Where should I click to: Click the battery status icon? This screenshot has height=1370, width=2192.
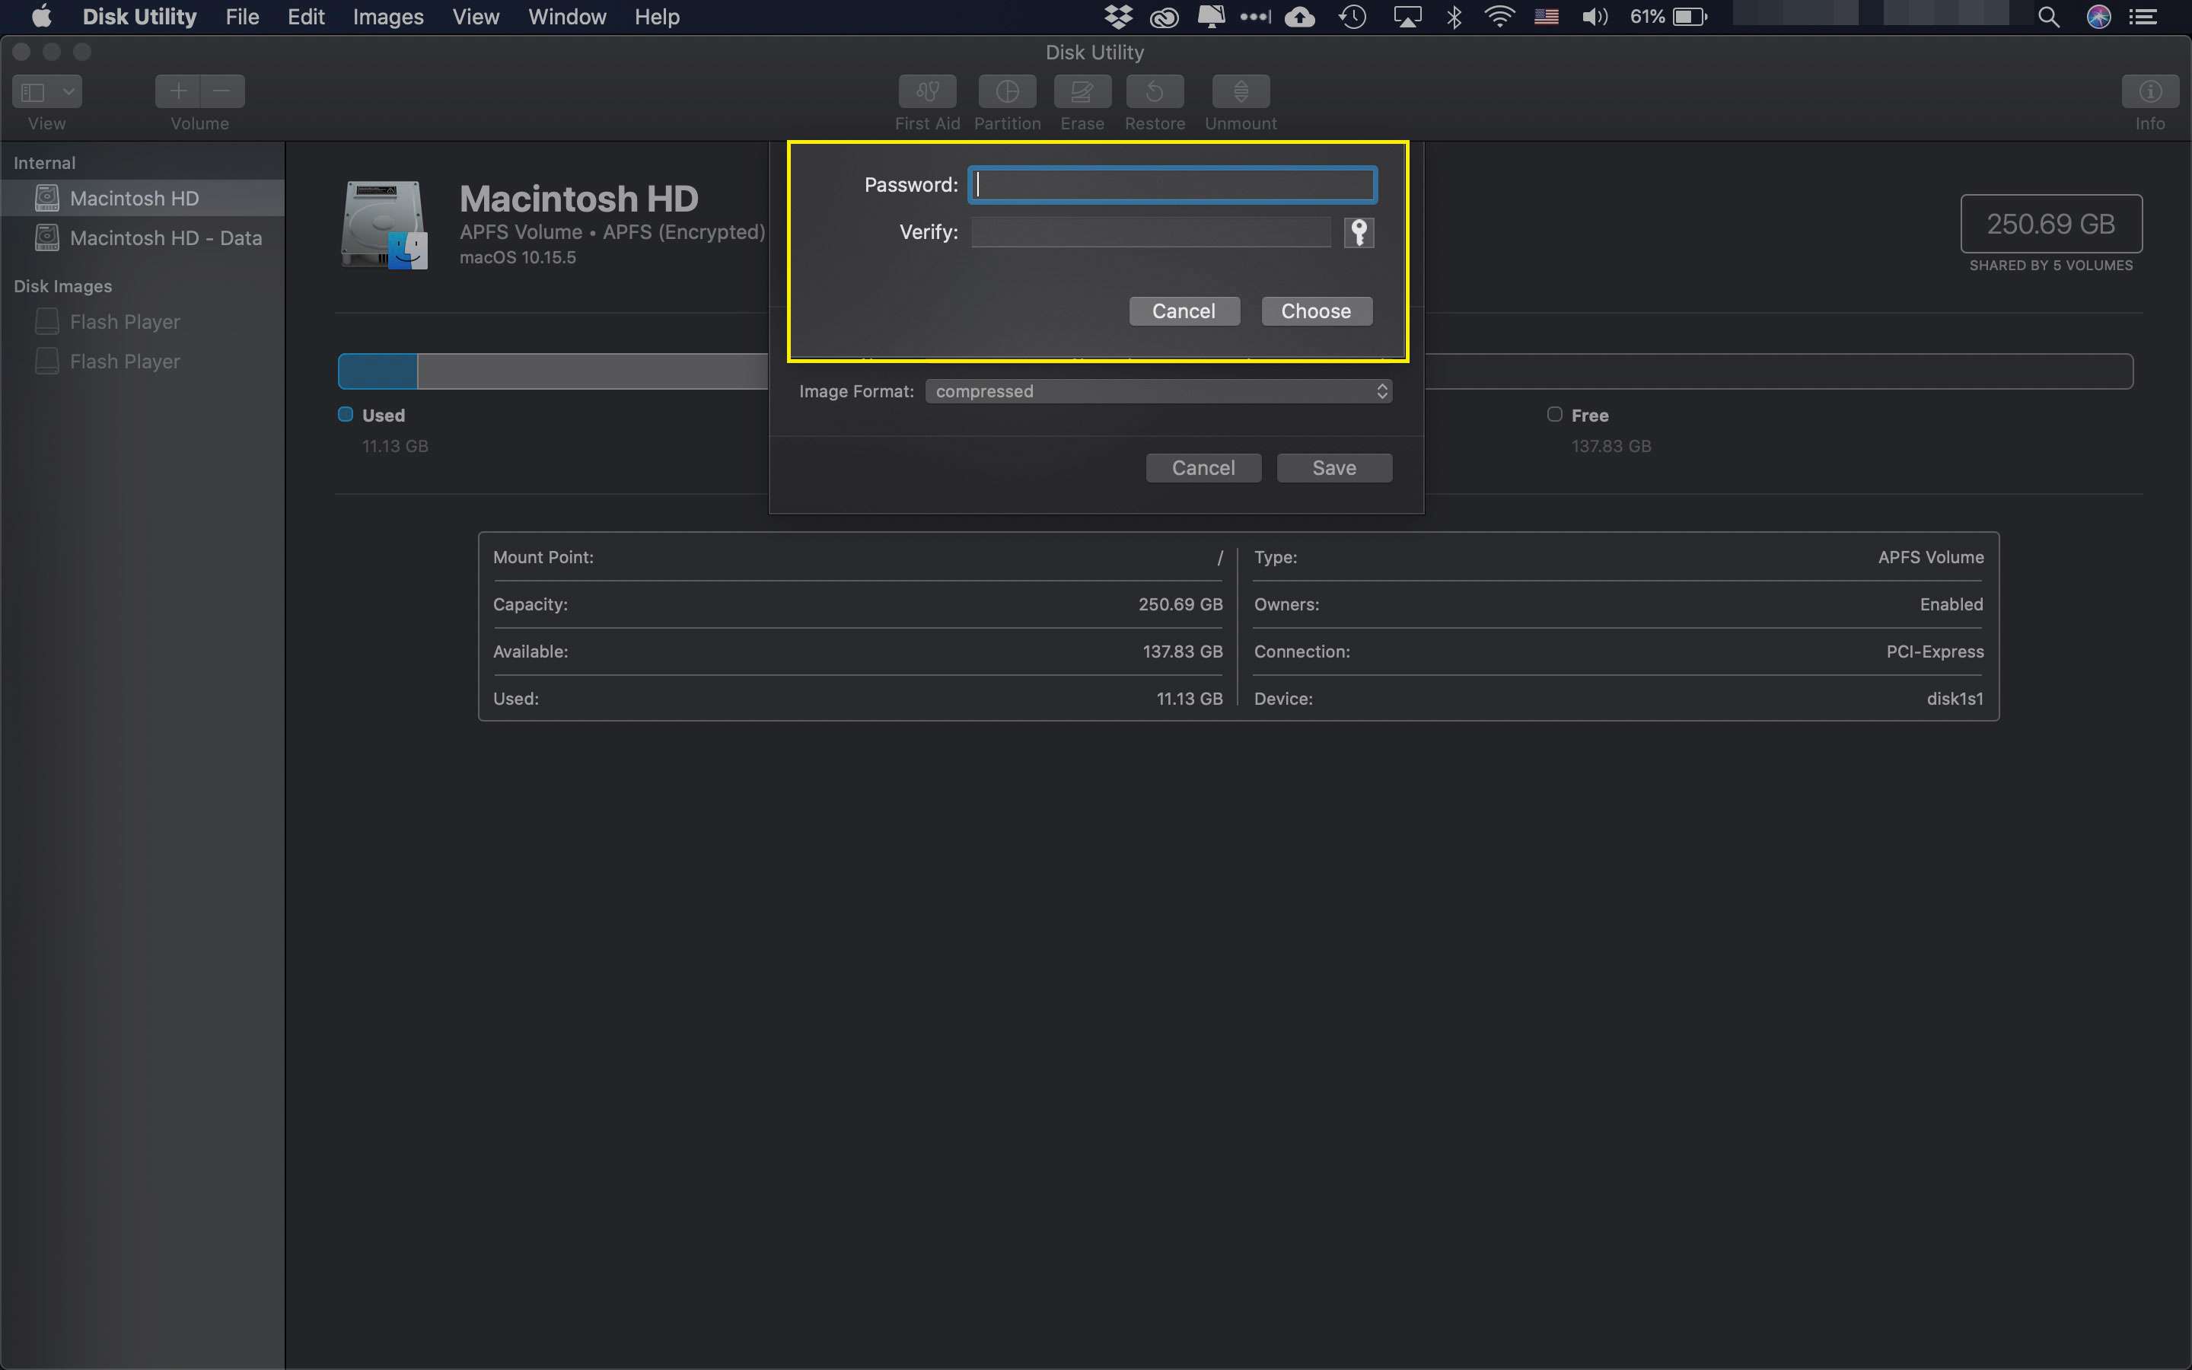coord(1690,16)
